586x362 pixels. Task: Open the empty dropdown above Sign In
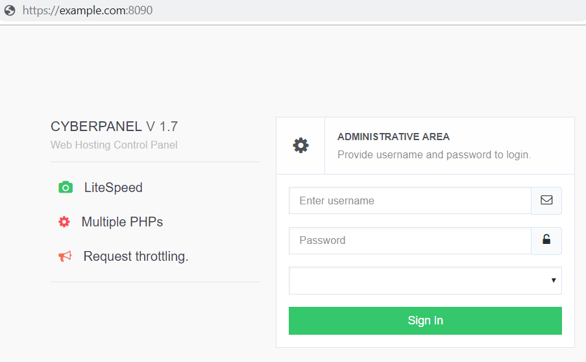[x=425, y=280]
